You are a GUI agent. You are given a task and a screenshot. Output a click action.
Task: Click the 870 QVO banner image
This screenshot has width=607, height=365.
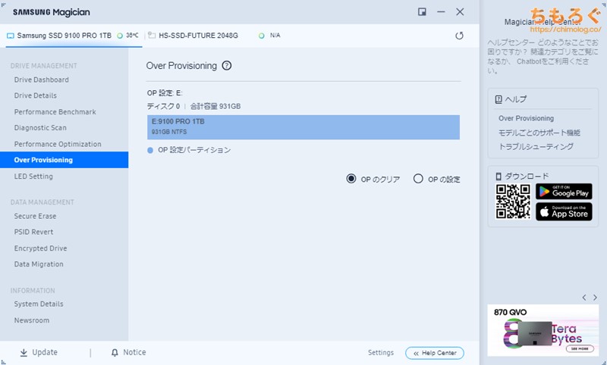tap(543, 330)
